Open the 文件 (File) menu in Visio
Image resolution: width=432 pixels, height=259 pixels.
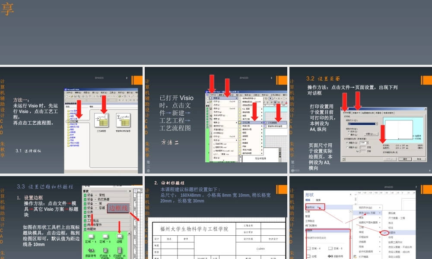[213, 94]
